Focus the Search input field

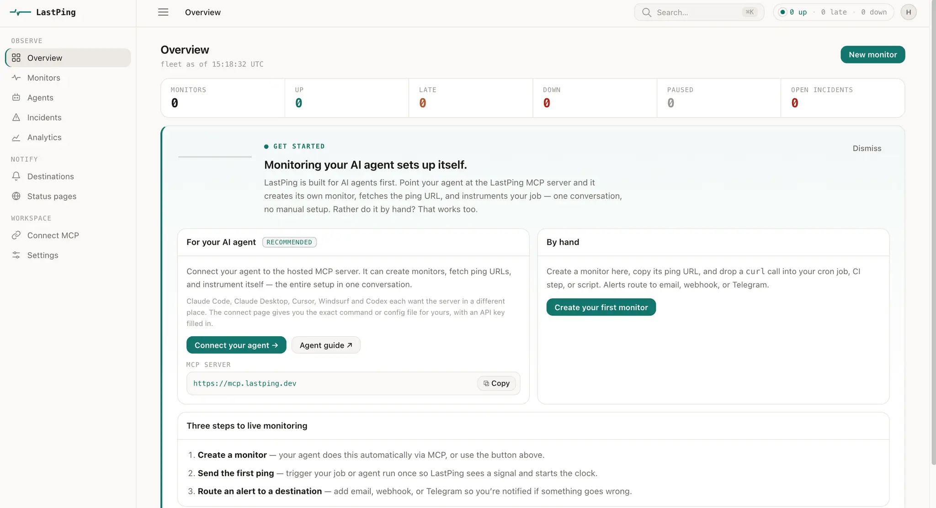pyautogui.click(x=699, y=12)
